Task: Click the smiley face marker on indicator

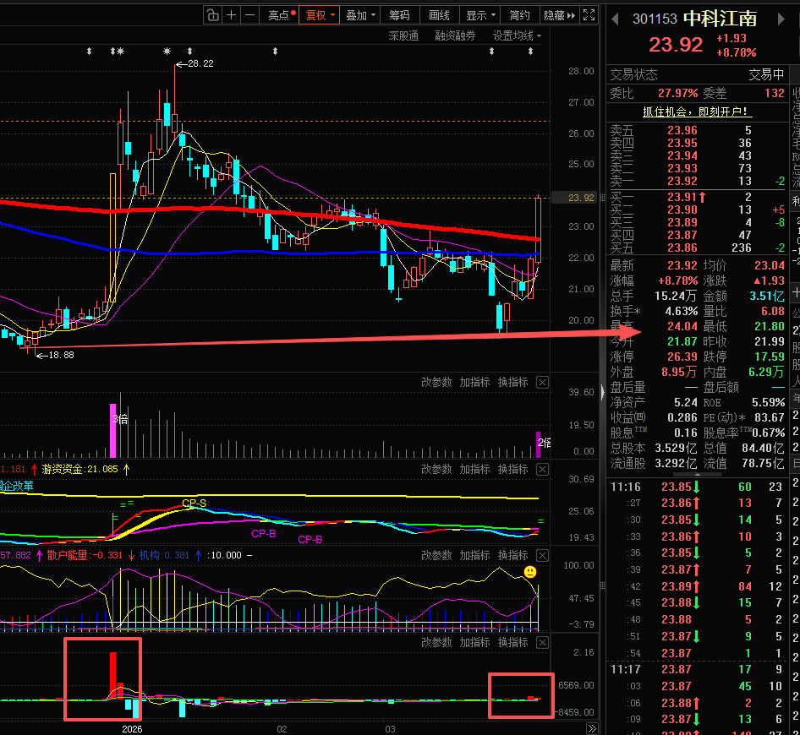Action: [530, 572]
